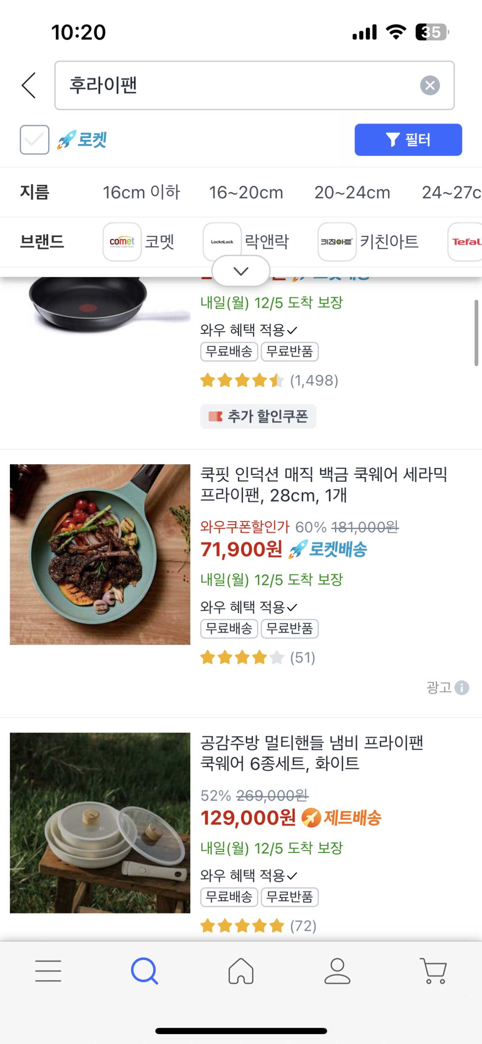
Task: Toggle the 16cm 이하 diameter filter
Action: click(141, 192)
